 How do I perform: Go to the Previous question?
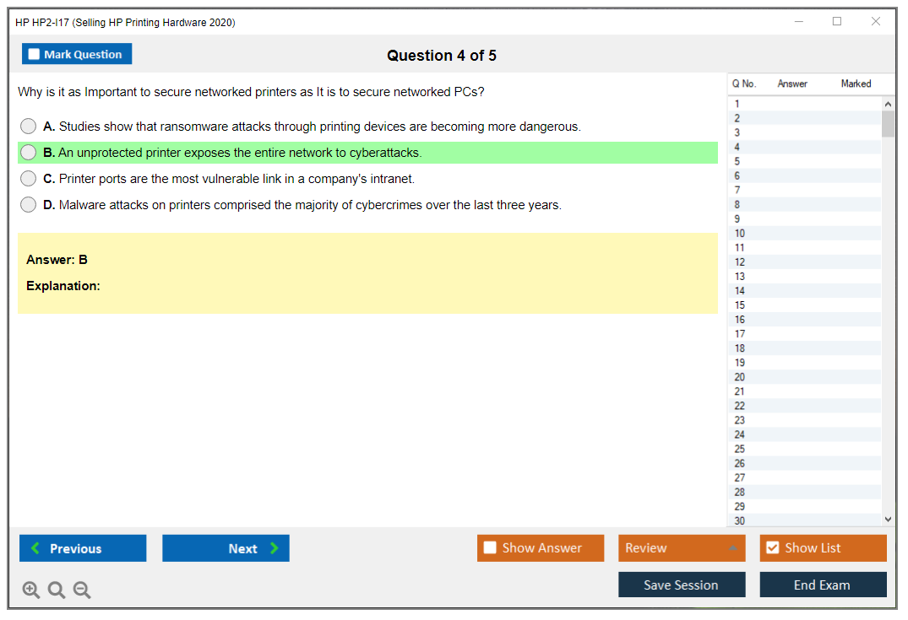[x=83, y=548]
